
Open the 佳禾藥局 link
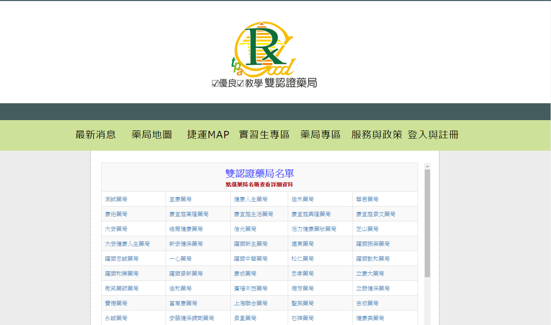[303, 199]
